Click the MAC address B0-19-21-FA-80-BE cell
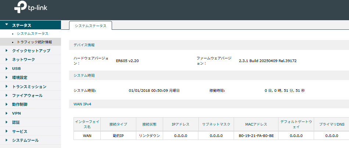 (256, 136)
